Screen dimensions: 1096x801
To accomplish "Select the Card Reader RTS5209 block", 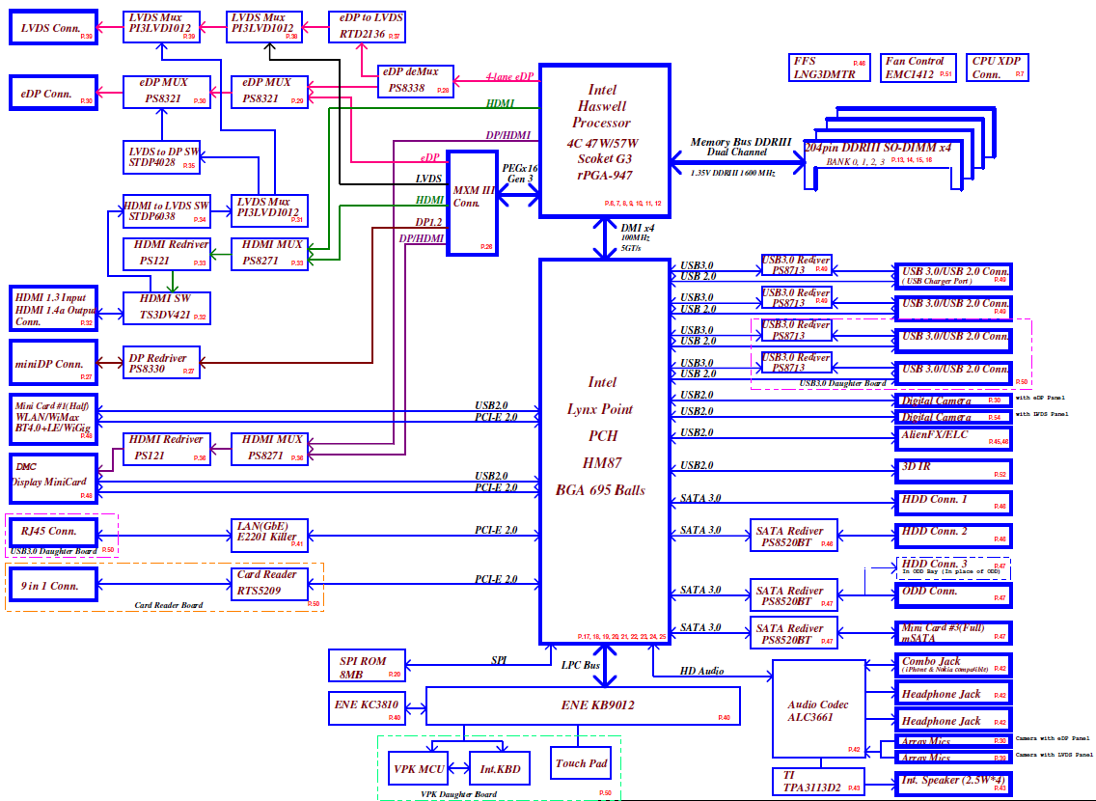I will [269, 582].
